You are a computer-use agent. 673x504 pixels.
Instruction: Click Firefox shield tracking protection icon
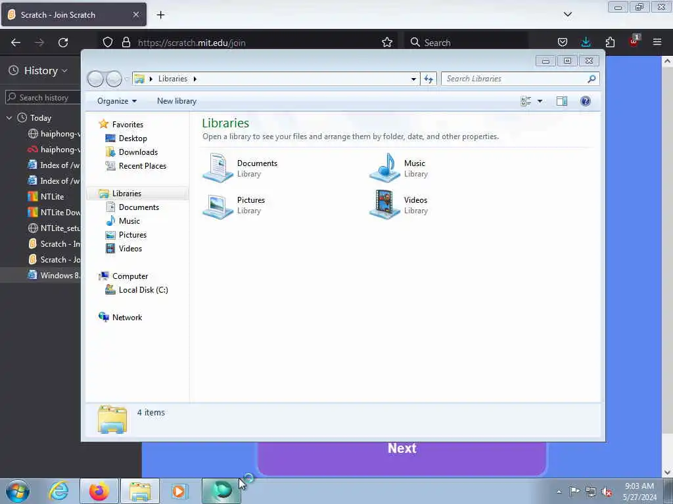point(108,43)
